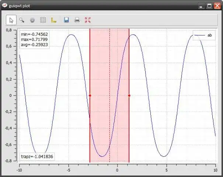223x177 pixels.
Task: Click the '5' x-axis tick label
Action: click(167, 170)
